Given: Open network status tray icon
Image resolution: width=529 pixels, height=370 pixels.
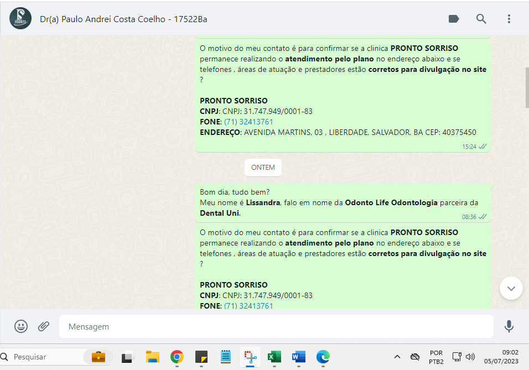Looking at the screenshot, I should (x=457, y=357).
